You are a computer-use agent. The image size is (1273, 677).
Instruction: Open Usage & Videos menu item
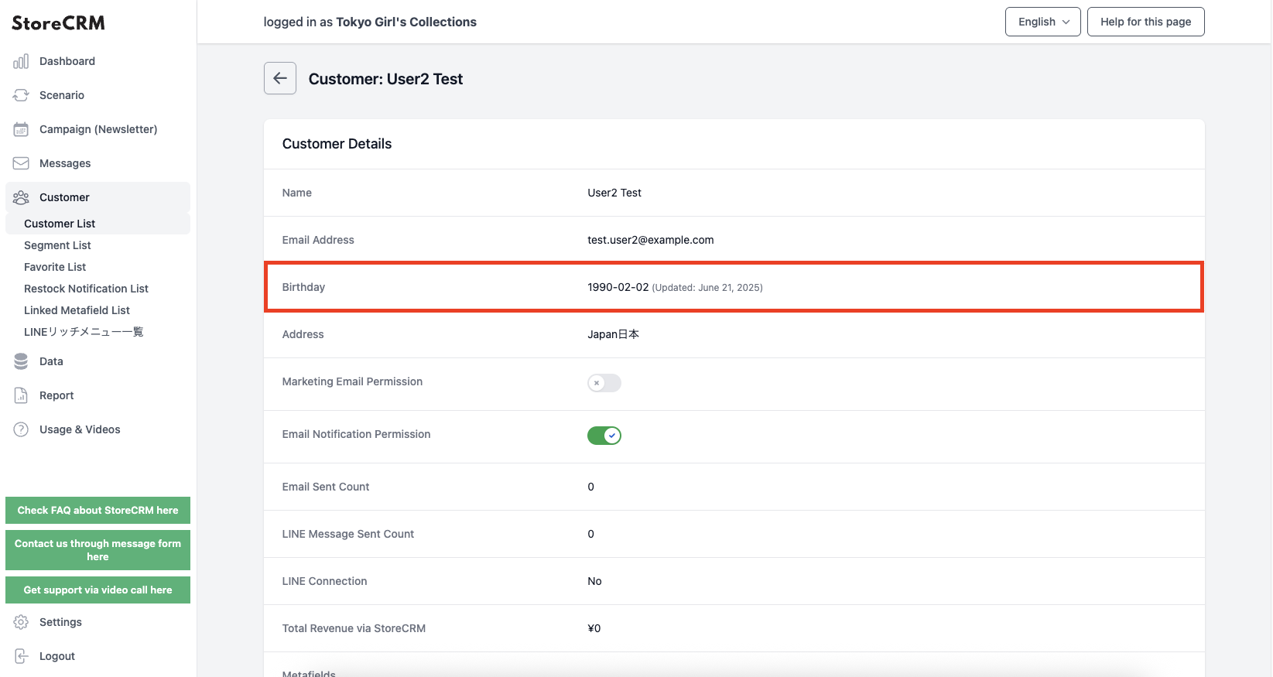pos(98,429)
